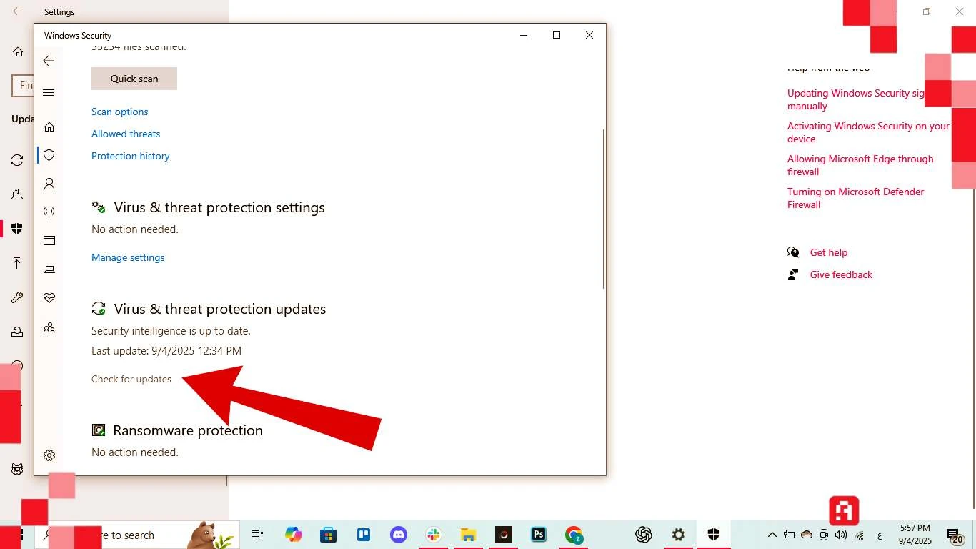Select Virus & threat protection shield icon
The height and width of the screenshot is (549, 976).
[x=49, y=155]
